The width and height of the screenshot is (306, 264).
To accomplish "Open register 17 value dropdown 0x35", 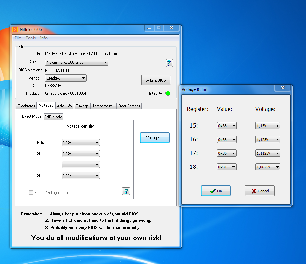I will [x=227, y=153].
